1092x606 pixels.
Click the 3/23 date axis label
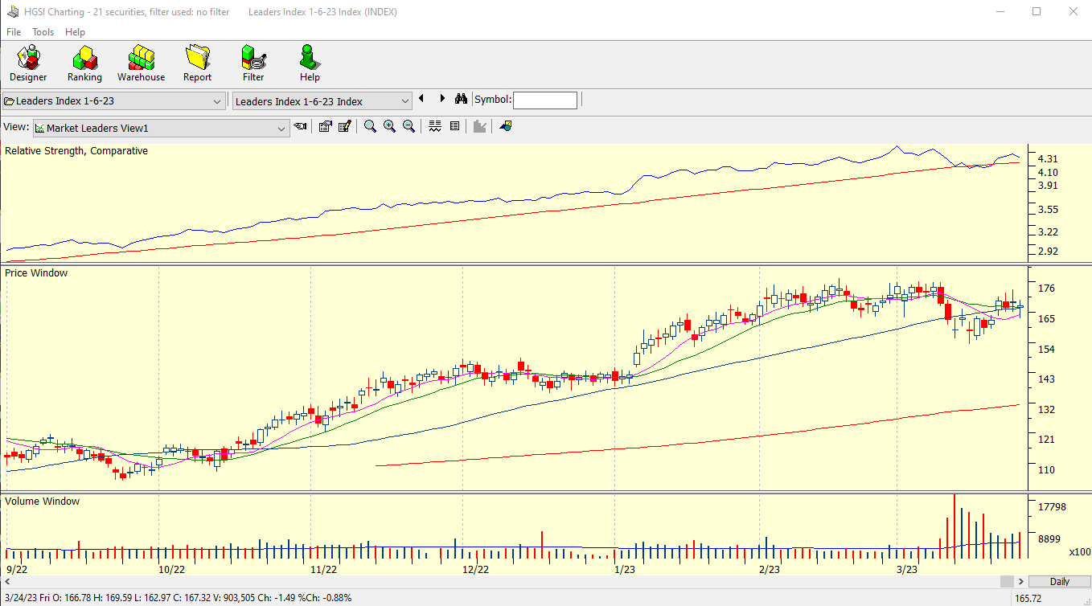coord(908,569)
